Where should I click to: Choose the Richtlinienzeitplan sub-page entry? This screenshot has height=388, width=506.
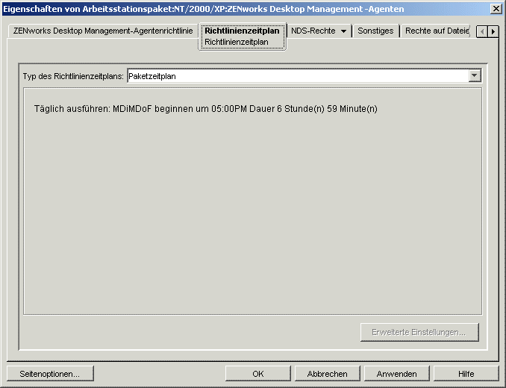pos(237,43)
